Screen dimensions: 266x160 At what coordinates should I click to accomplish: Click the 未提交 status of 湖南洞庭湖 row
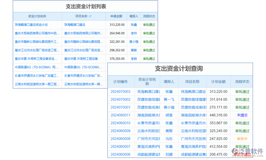[x=243, y=115]
